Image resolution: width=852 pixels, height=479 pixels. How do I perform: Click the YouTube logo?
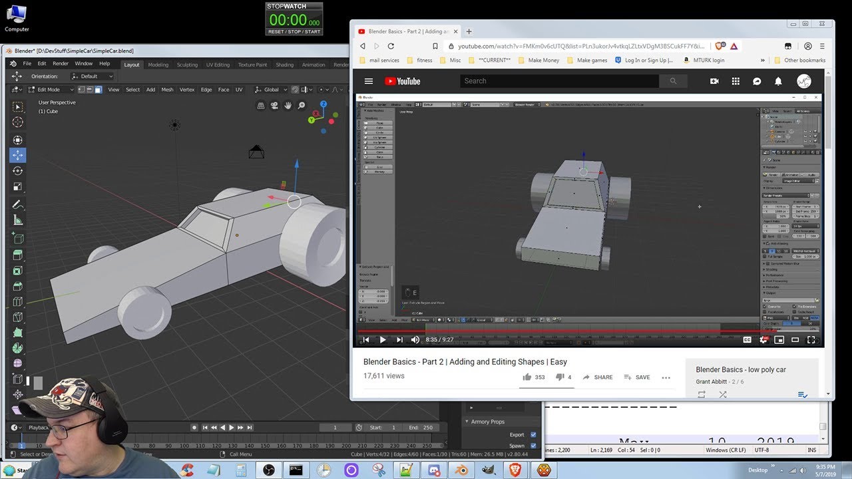402,81
